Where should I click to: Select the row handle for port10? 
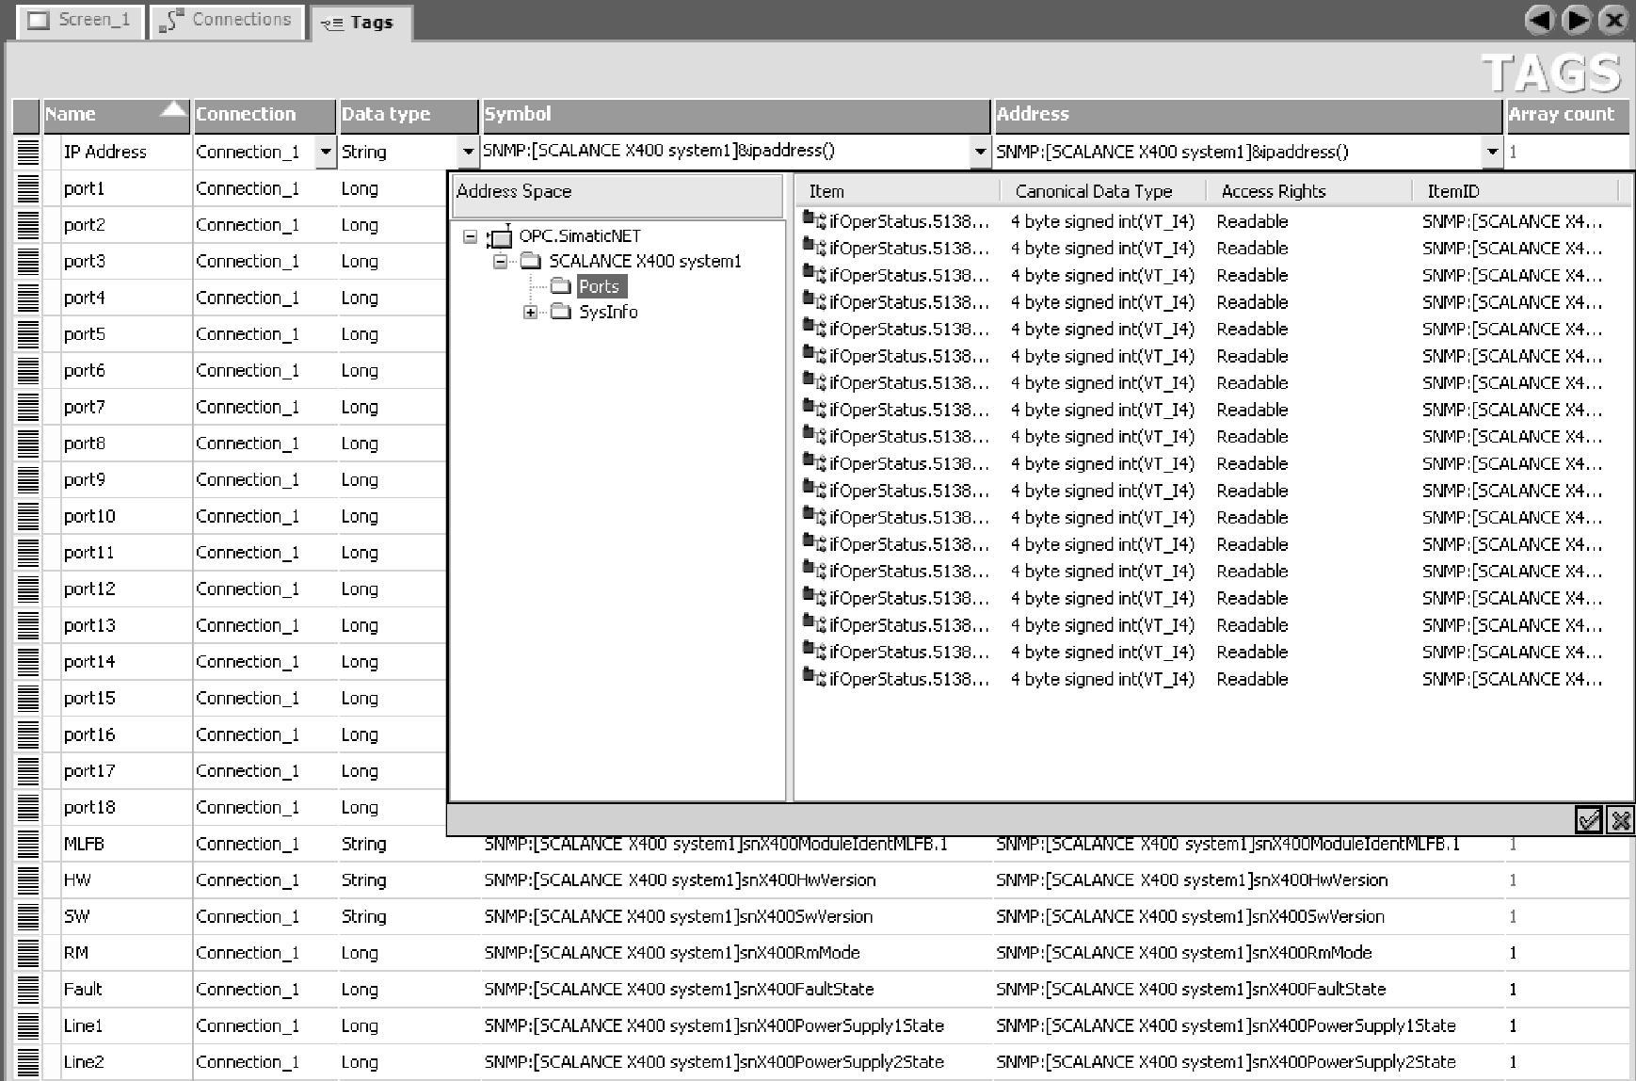pyautogui.click(x=28, y=516)
